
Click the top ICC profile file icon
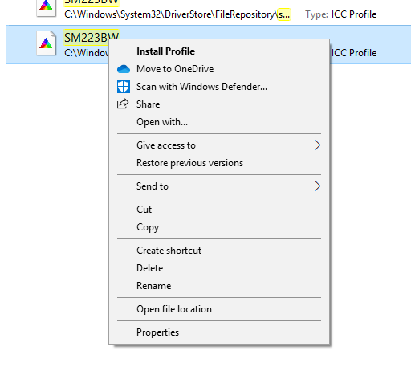pyautogui.click(x=47, y=8)
